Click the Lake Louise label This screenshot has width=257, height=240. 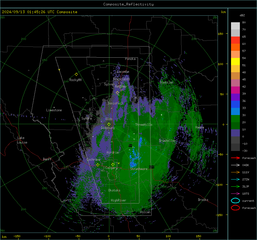point(22,140)
